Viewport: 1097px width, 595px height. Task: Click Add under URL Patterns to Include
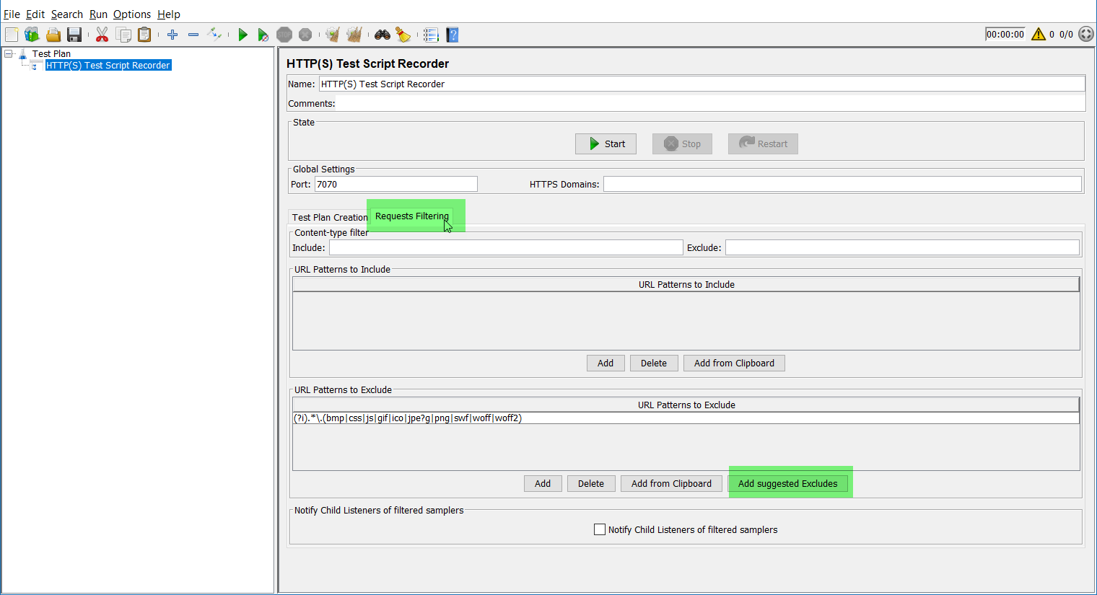click(606, 363)
